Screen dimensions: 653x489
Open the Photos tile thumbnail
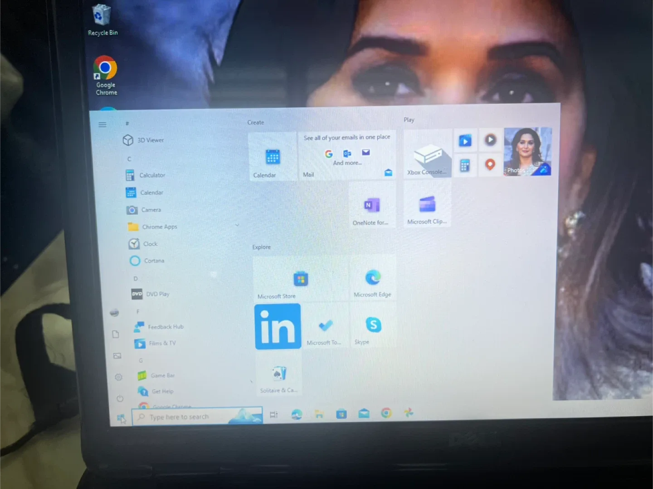click(527, 152)
